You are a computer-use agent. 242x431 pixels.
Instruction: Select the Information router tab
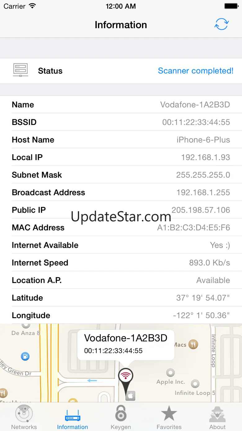coord(72,417)
